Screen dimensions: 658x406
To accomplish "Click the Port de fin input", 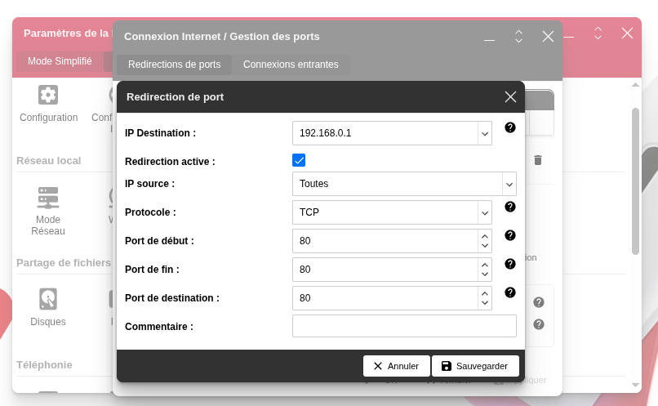I will [x=385, y=270].
